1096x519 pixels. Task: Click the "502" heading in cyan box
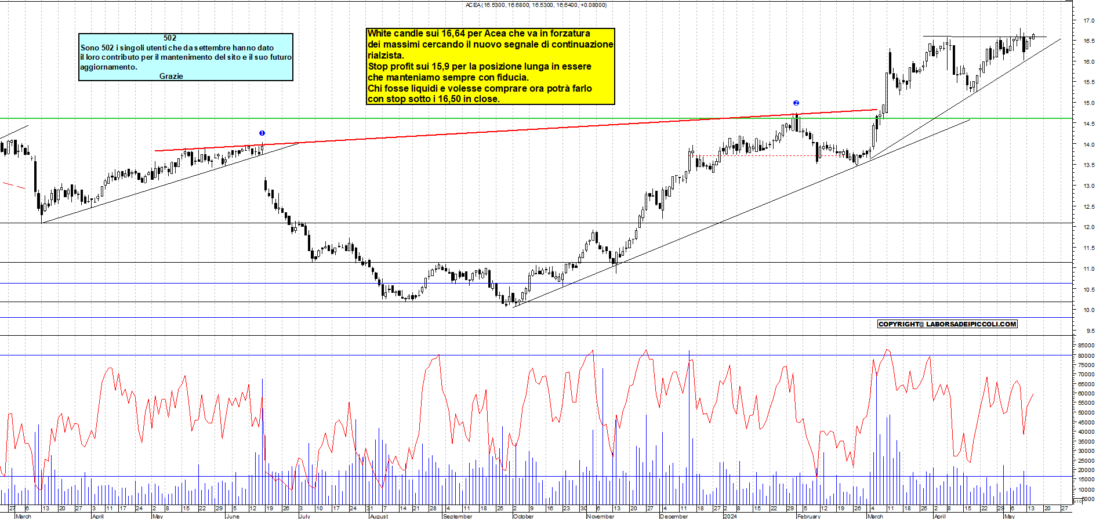170,38
